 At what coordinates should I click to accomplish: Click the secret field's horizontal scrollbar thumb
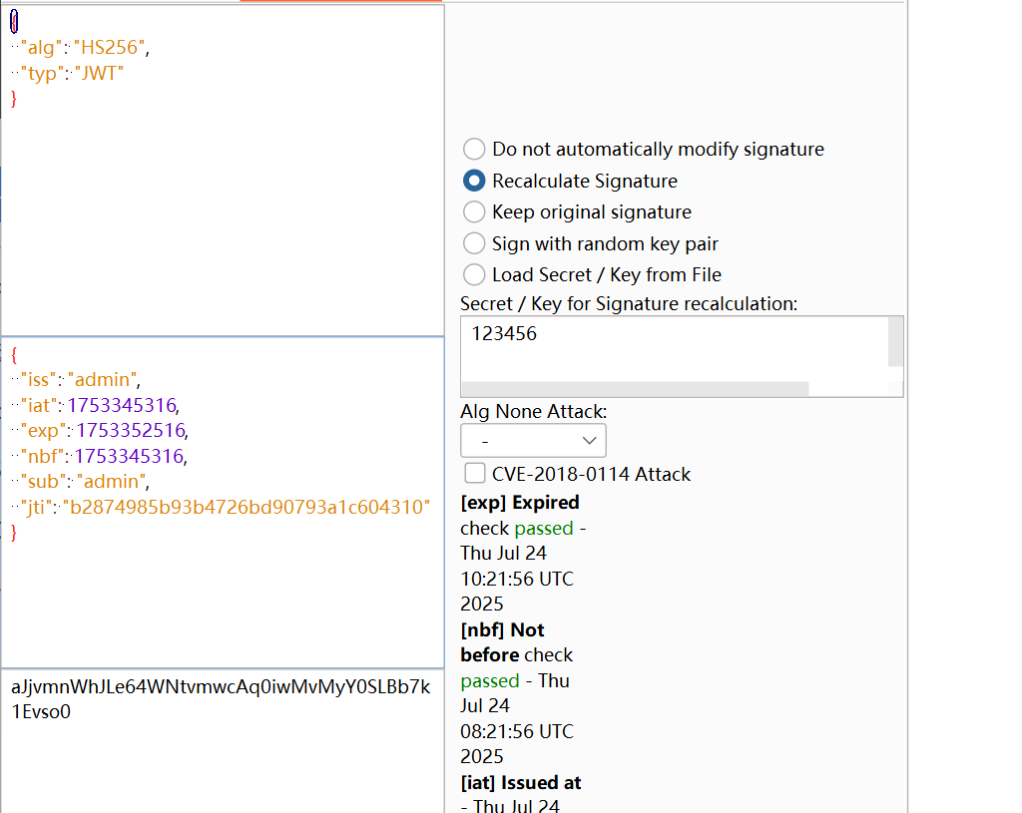pos(634,388)
